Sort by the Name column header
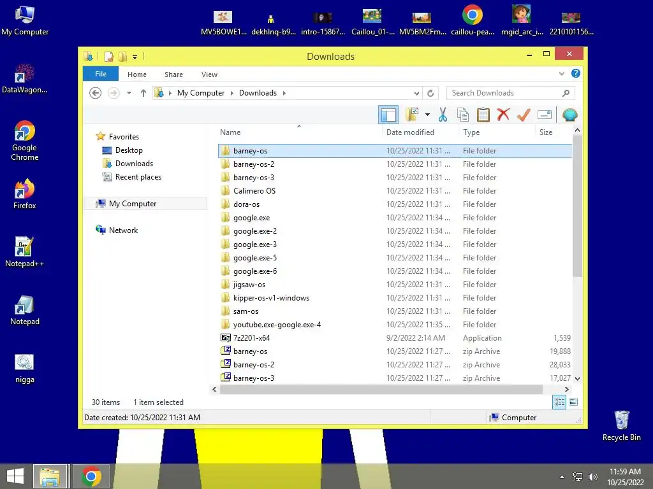Screen dimensions: 653x489 [299, 132]
